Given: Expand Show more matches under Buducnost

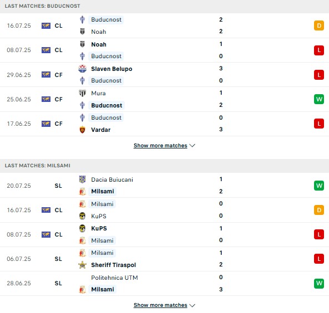Looking at the screenshot, I should 160,145.
